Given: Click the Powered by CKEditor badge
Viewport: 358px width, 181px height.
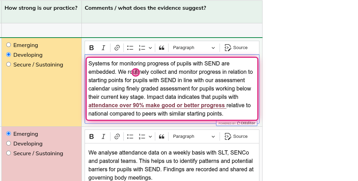Looking at the screenshot, I should tap(237, 123).
